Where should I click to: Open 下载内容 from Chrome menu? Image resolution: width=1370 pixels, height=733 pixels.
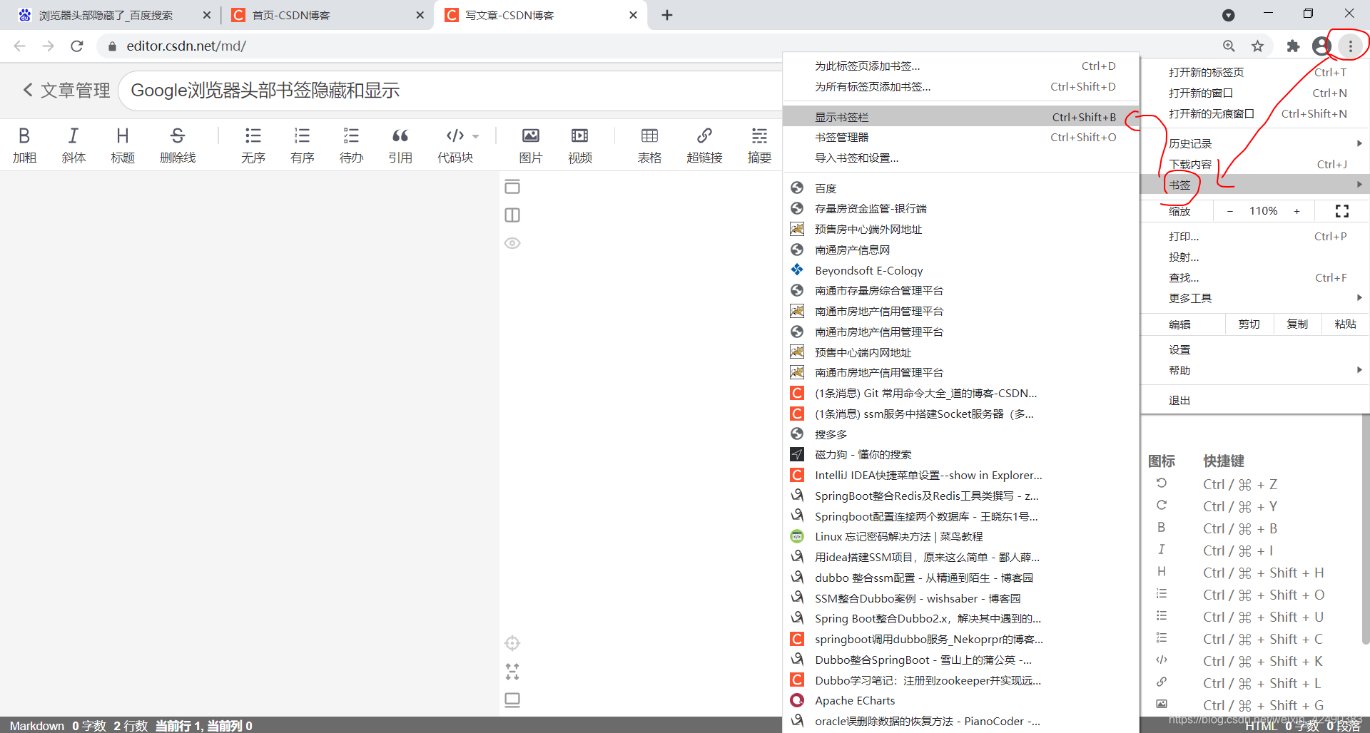[1255, 164]
